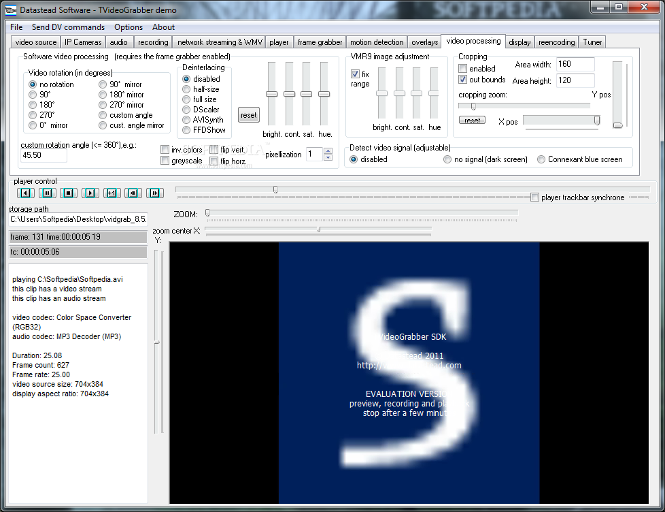
Task: Enable the flip horz. checkbox
Action: (x=214, y=161)
